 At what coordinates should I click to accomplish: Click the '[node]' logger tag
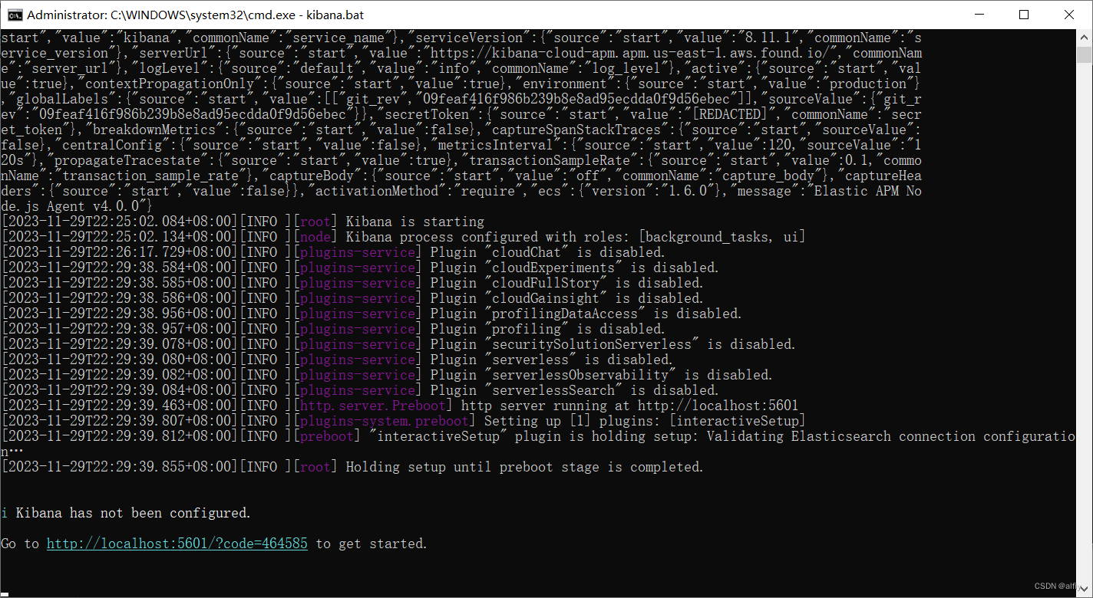tap(315, 237)
